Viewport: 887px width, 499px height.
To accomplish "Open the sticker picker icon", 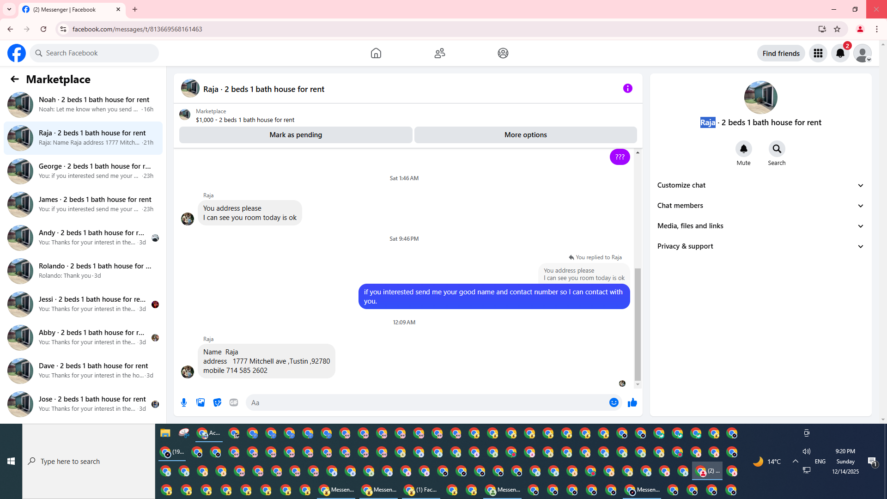I will pyautogui.click(x=217, y=402).
